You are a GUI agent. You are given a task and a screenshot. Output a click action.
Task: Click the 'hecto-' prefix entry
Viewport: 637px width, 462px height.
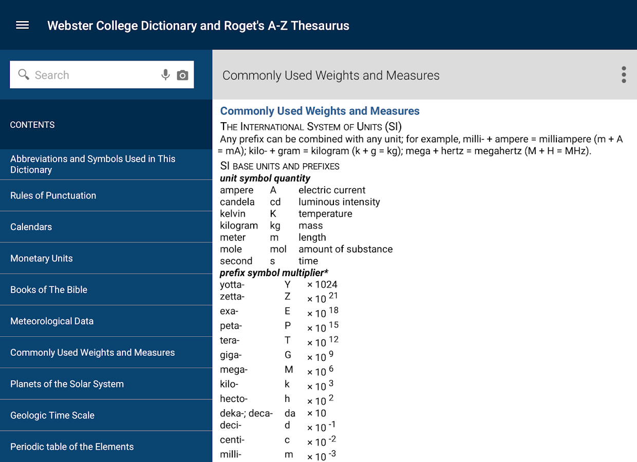234,399
